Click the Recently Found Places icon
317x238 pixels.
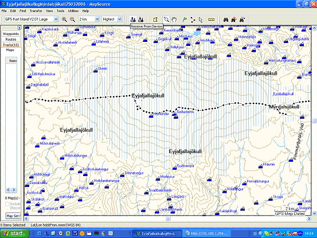pyautogui.click(x=242, y=19)
